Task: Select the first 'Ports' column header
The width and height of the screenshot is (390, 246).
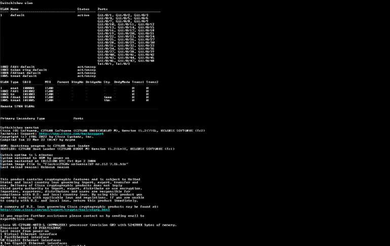Action: 102,9
